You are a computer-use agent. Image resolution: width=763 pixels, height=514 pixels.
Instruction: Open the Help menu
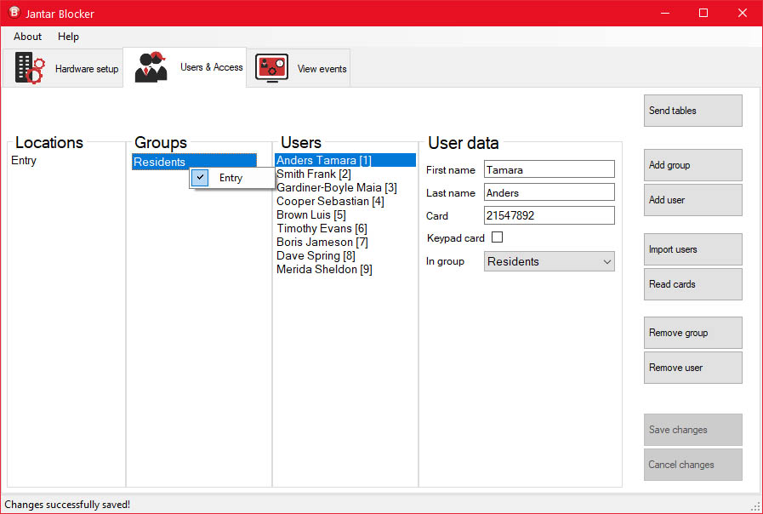click(68, 37)
